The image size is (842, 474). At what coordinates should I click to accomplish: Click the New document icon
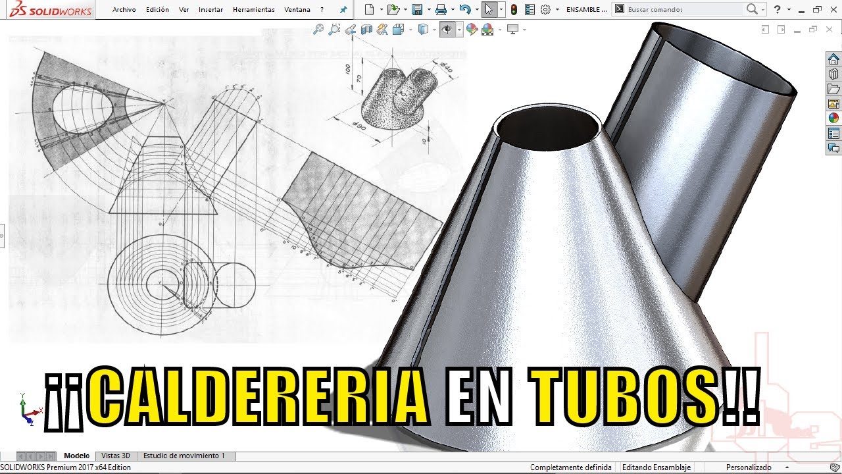(369, 9)
